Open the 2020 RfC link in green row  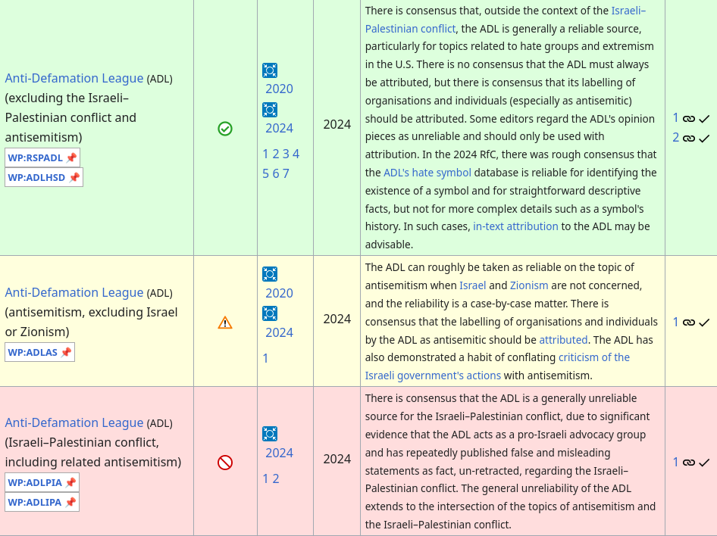[x=280, y=89]
